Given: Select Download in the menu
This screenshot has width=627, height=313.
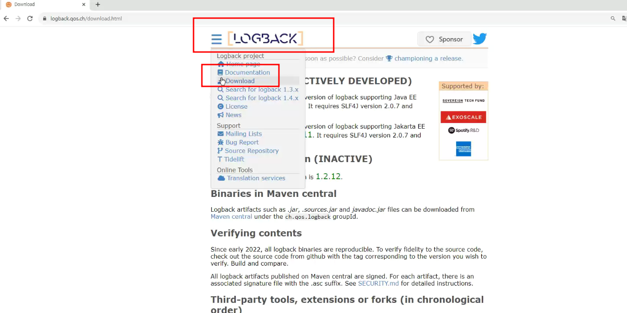Looking at the screenshot, I should coord(240,81).
